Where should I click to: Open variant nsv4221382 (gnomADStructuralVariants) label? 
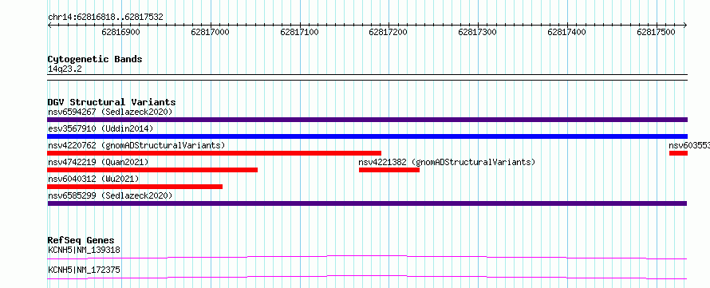coord(447,162)
